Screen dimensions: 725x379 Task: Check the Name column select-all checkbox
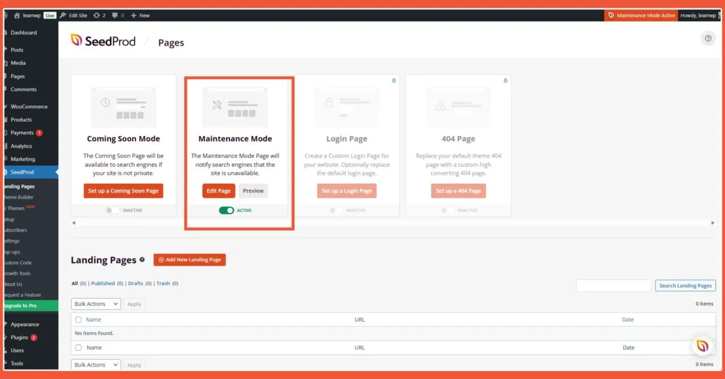point(78,320)
